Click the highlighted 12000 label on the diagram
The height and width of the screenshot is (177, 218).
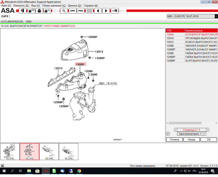point(81,64)
